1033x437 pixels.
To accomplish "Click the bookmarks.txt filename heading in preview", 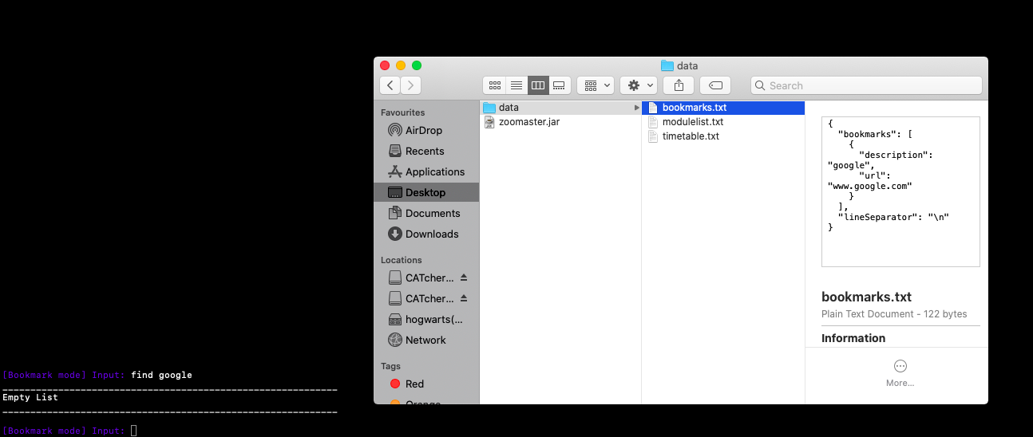I will pyautogui.click(x=866, y=297).
